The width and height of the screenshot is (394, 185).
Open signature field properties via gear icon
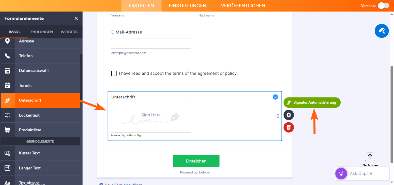288,115
